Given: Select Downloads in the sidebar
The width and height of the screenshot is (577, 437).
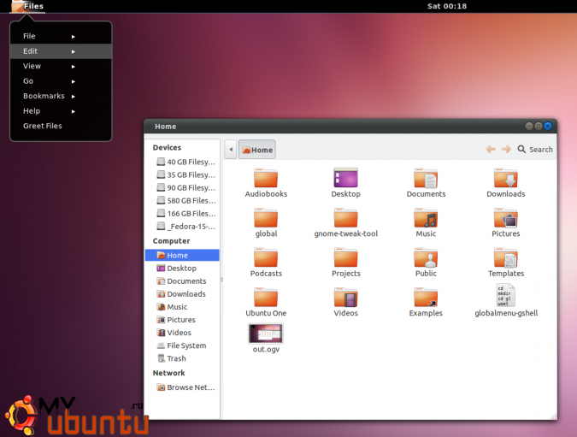Looking at the screenshot, I should pos(181,294).
